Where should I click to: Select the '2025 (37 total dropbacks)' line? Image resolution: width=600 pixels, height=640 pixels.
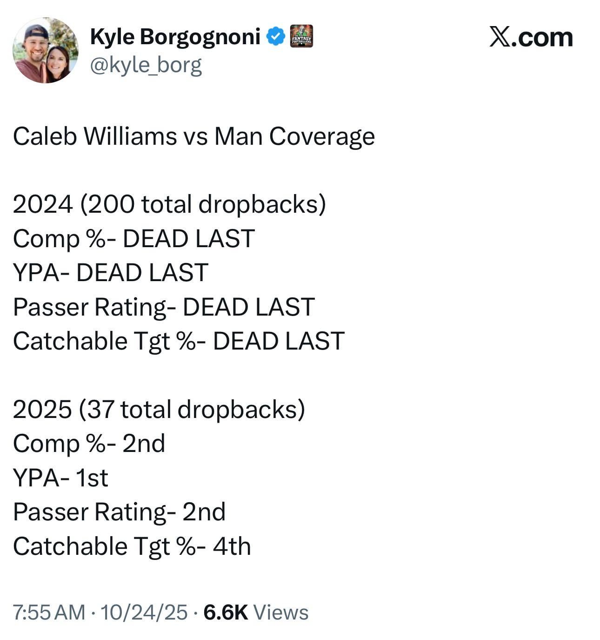tap(159, 410)
